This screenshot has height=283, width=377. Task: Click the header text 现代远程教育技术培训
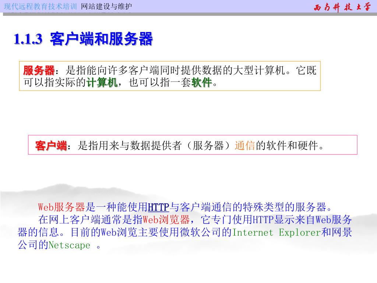[x=40, y=6]
